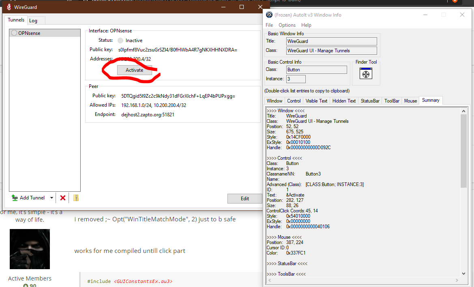
Task: Click the #include GUIConstantsEx.au3 code line
Action: [130, 281]
